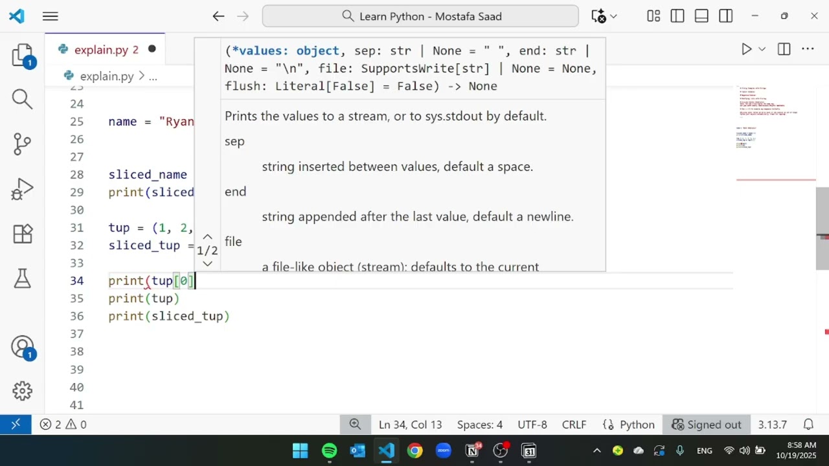Run the Python file
Image resolution: width=829 pixels, height=466 pixels.
click(746, 49)
